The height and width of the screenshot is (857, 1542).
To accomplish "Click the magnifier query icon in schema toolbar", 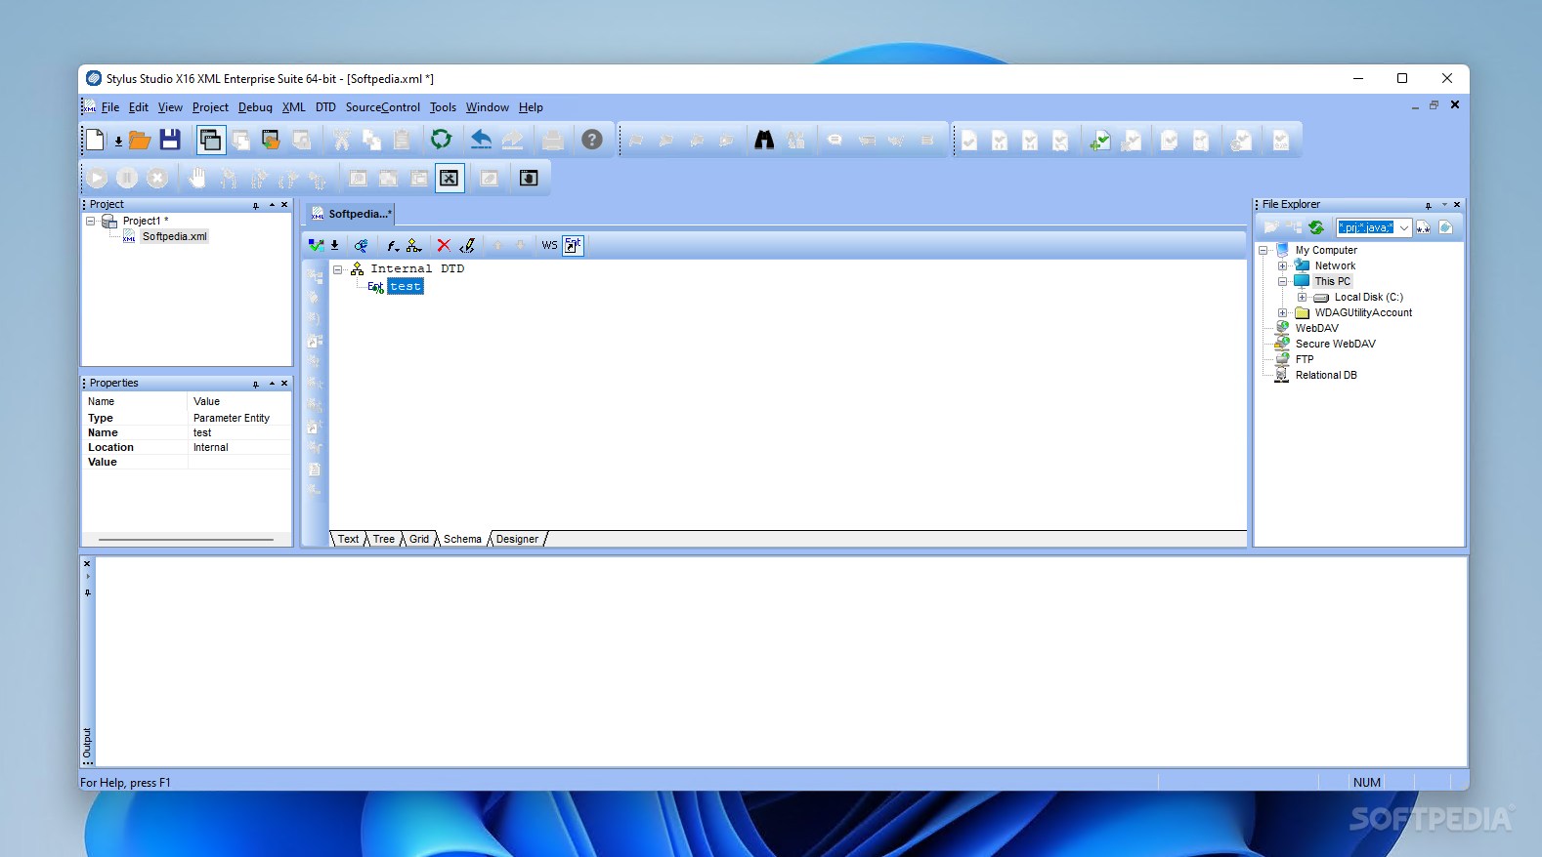I will 362,245.
